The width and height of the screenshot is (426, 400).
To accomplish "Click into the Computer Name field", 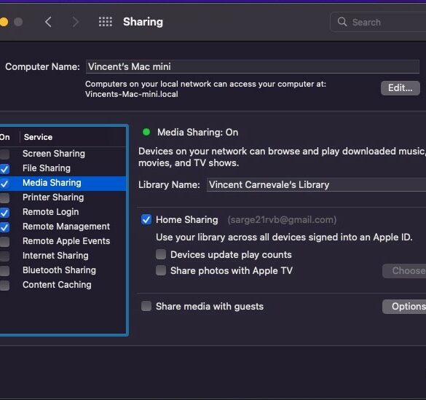I will point(253,66).
